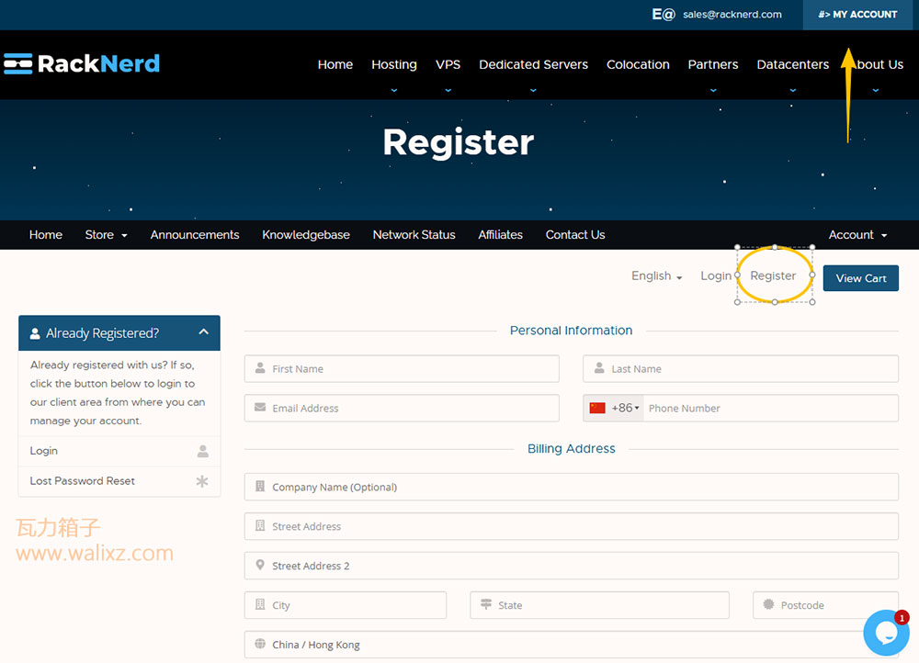Focus the First Name input field
Viewport: 919px width, 663px height.
coord(402,369)
